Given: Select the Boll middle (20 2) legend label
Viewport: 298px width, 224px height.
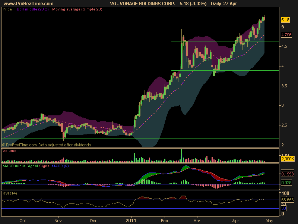Looking at the screenshot, I should click(x=33, y=9).
